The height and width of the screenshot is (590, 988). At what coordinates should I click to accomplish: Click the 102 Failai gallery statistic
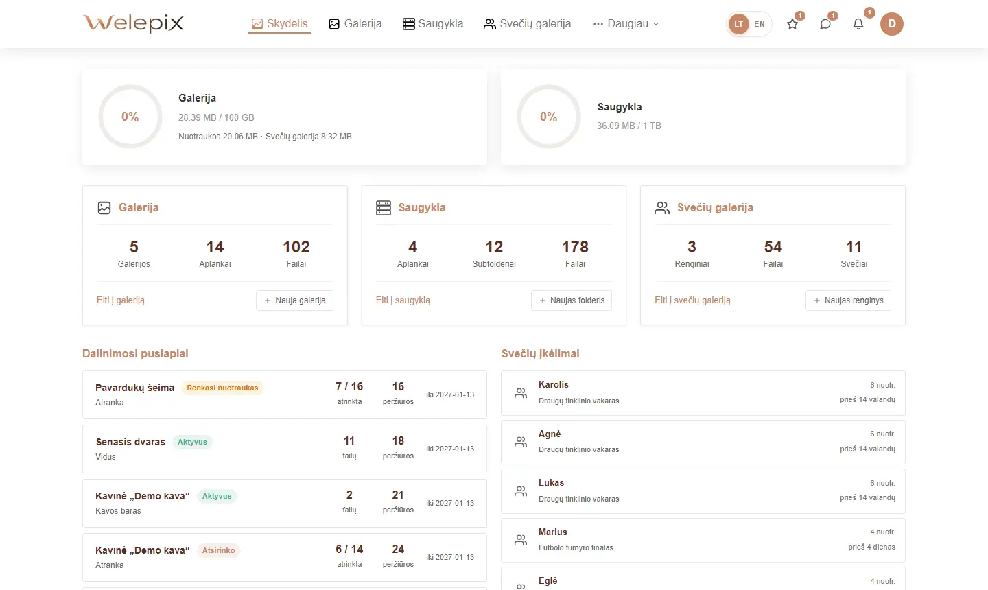[296, 253]
